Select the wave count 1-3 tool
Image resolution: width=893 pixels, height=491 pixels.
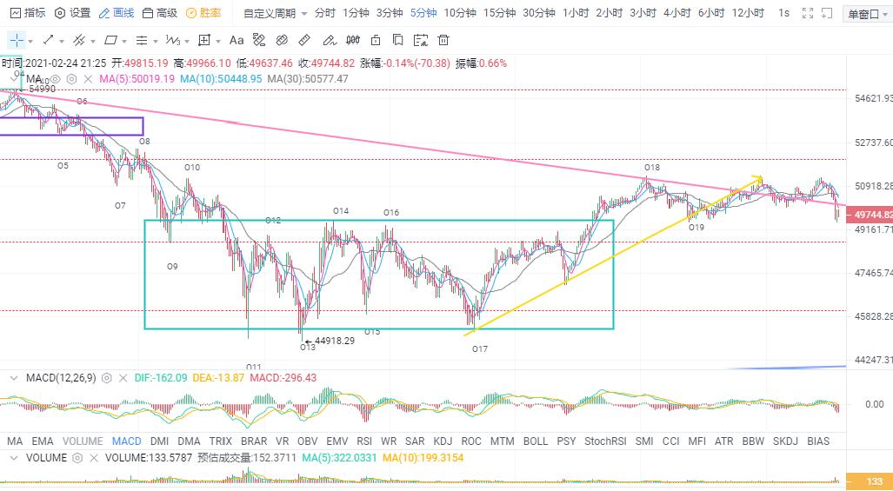pos(172,40)
